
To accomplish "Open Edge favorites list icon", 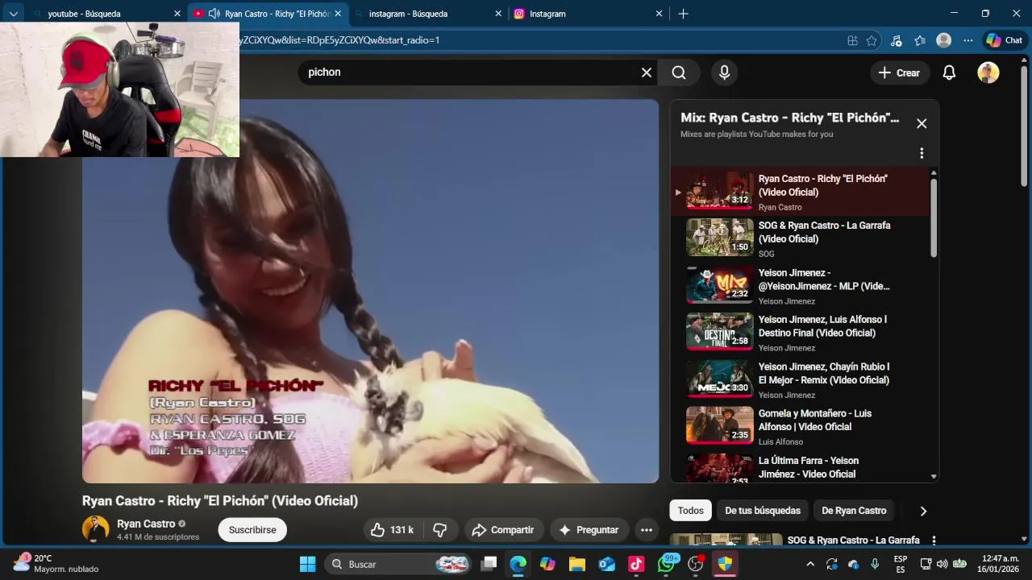I will pyautogui.click(x=920, y=40).
